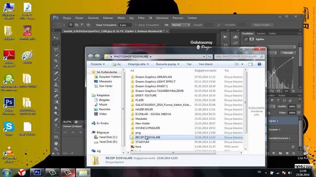Open the Windows Start menu
Screen dimensions: 316x177
(x=7, y=173)
